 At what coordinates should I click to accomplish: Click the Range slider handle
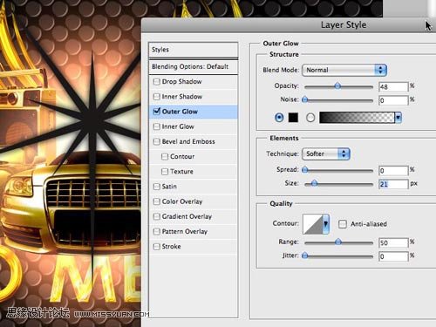pos(338,242)
